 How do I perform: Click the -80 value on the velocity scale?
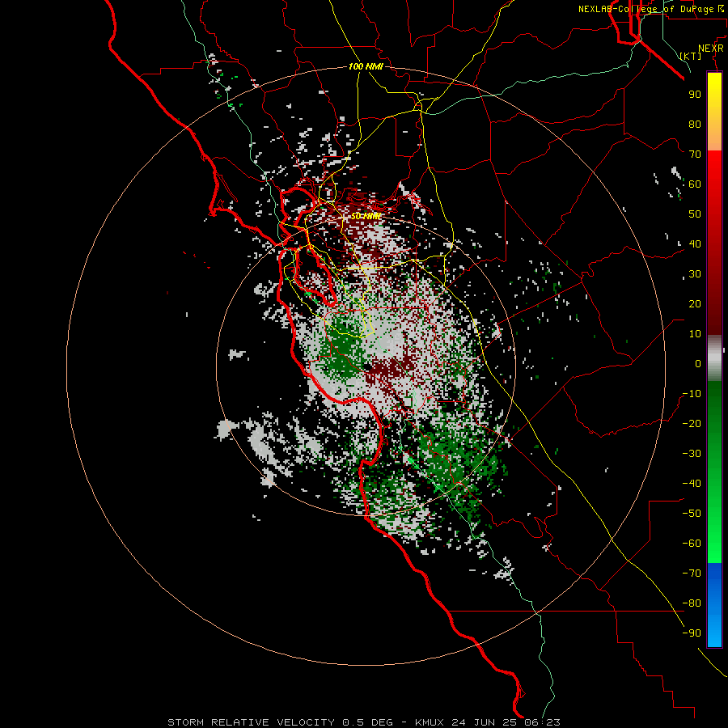click(x=692, y=603)
